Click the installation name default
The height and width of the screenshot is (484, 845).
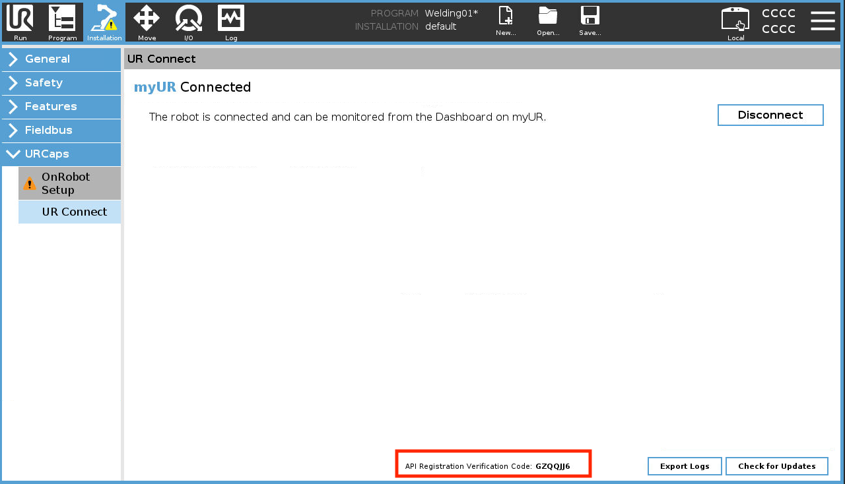click(x=440, y=27)
